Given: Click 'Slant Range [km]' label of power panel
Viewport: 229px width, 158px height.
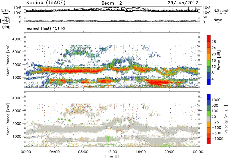Looking at the screenshot, I should point(8,60).
